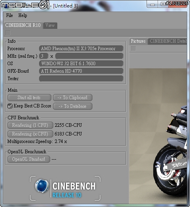Open the CINEBENCH Database tab

167,41
